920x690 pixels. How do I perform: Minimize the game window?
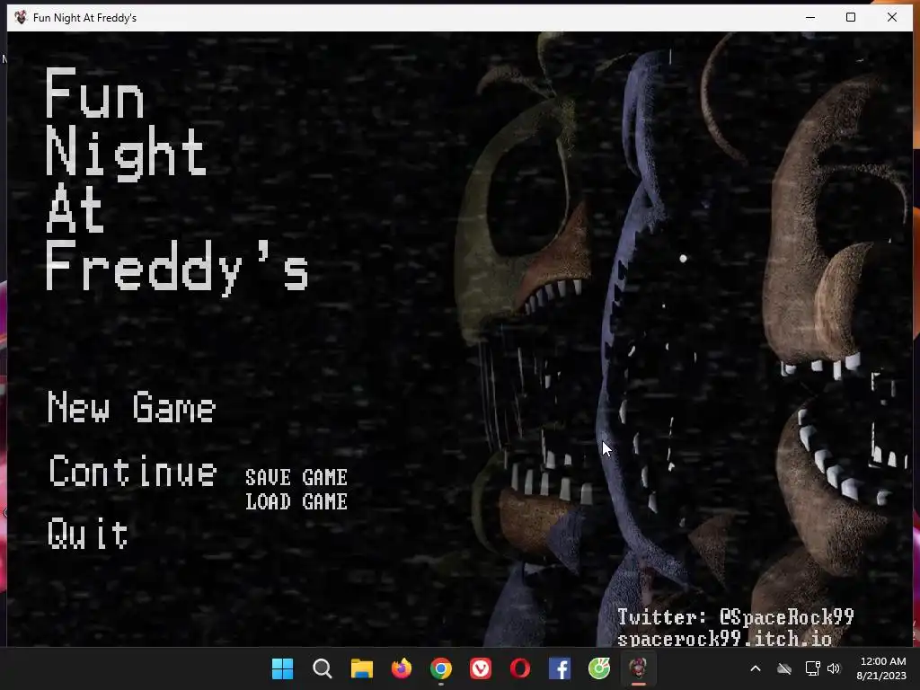[x=810, y=18]
